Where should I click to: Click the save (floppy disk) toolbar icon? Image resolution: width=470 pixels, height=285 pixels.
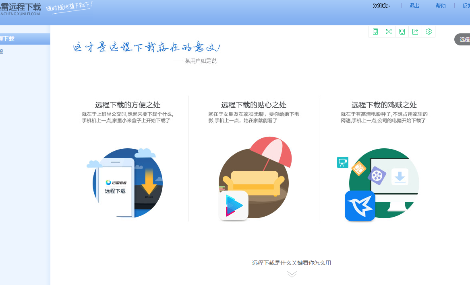pyautogui.click(x=402, y=31)
